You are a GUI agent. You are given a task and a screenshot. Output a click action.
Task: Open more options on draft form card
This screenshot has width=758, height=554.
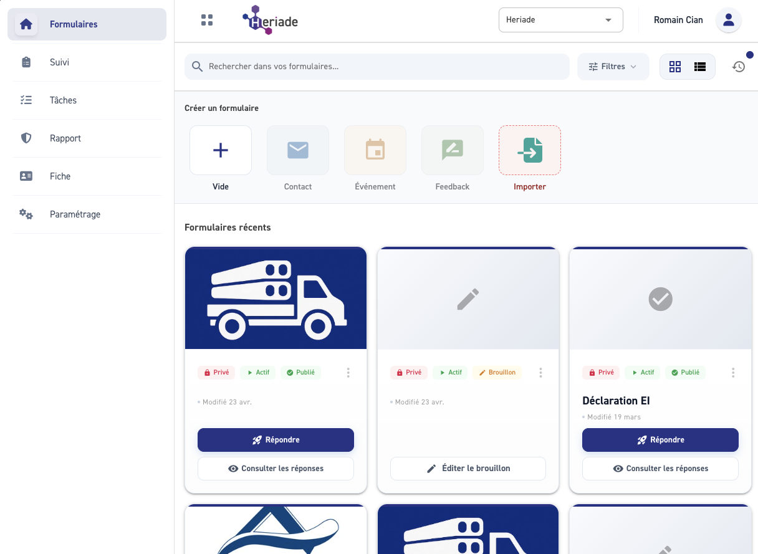point(540,373)
